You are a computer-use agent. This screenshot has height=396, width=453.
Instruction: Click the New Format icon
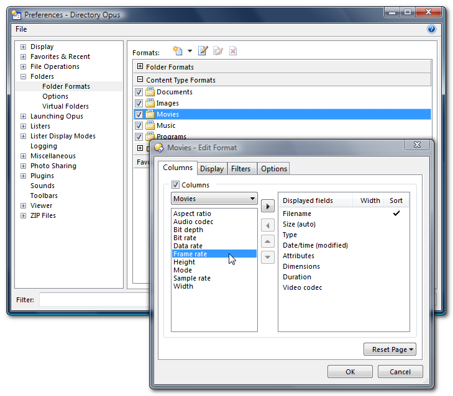pyautogui.click(x=178, y=52)
